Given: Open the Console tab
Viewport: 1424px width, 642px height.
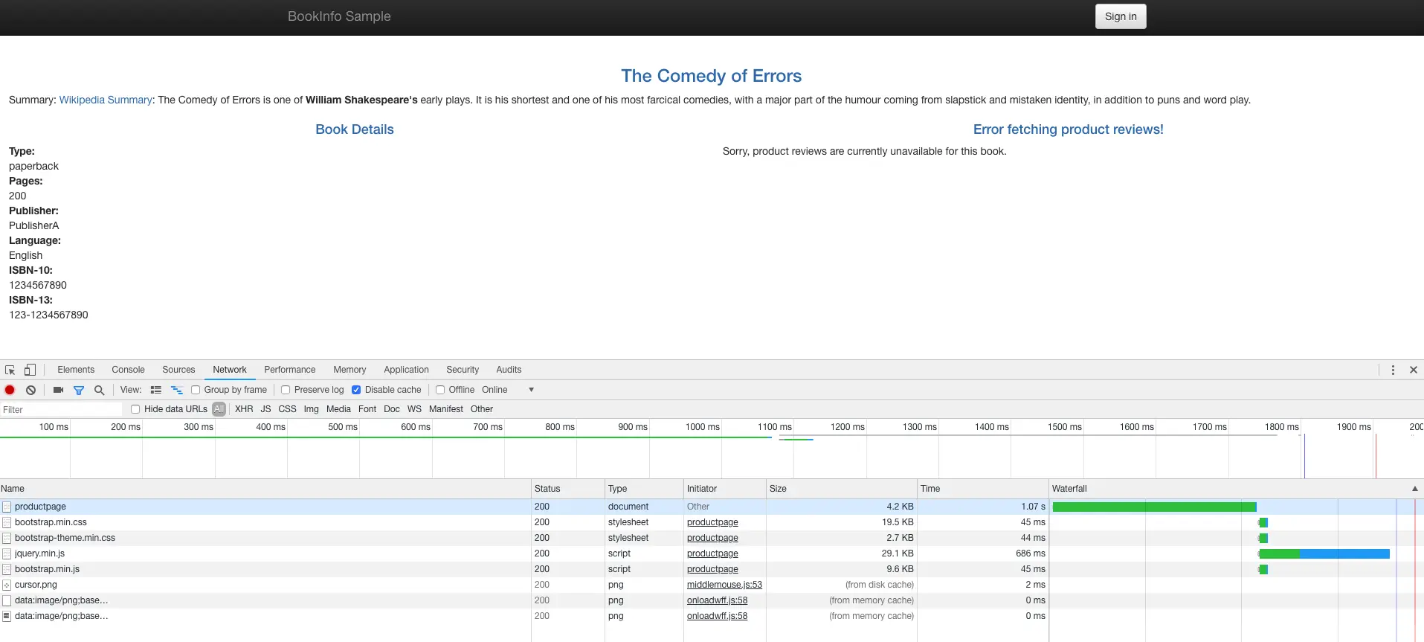Looking at the screenshot, I should click(128, 370).
